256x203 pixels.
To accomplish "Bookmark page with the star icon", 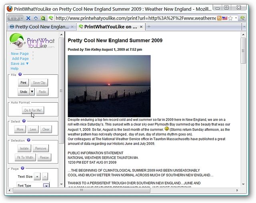I will tap(230, 18).
